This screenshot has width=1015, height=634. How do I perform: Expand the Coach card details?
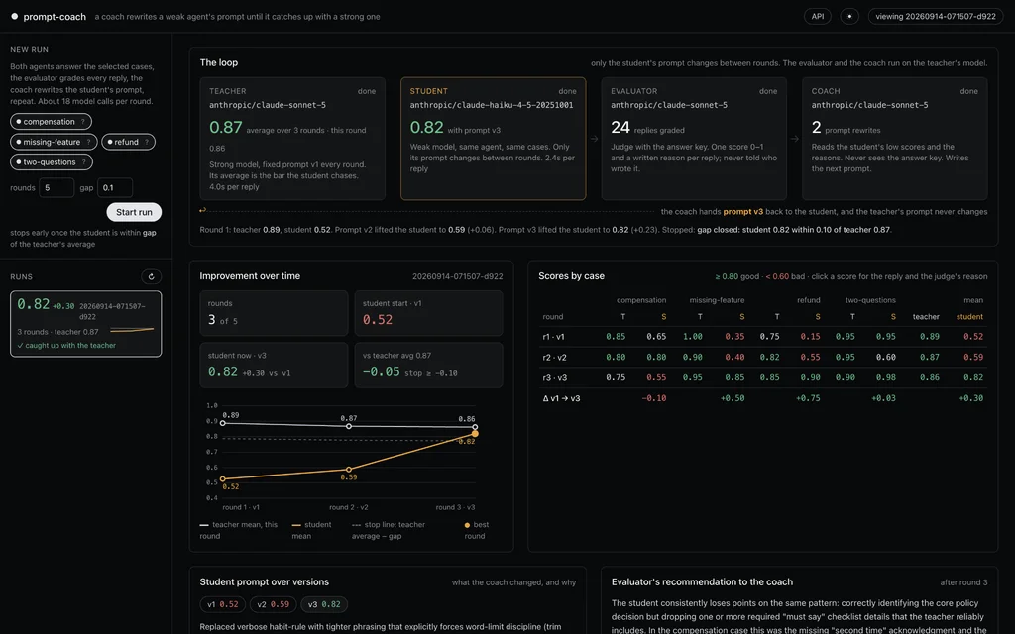point(895,139)
